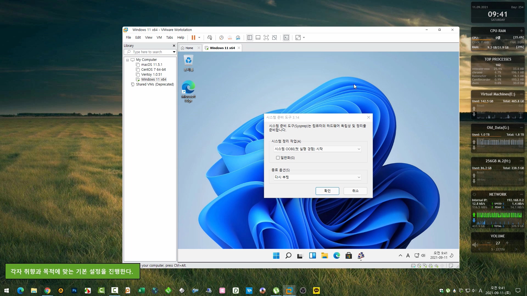Click the 취소 cancel button
This screenshot has height=296, width=527.
coord(355,191)
